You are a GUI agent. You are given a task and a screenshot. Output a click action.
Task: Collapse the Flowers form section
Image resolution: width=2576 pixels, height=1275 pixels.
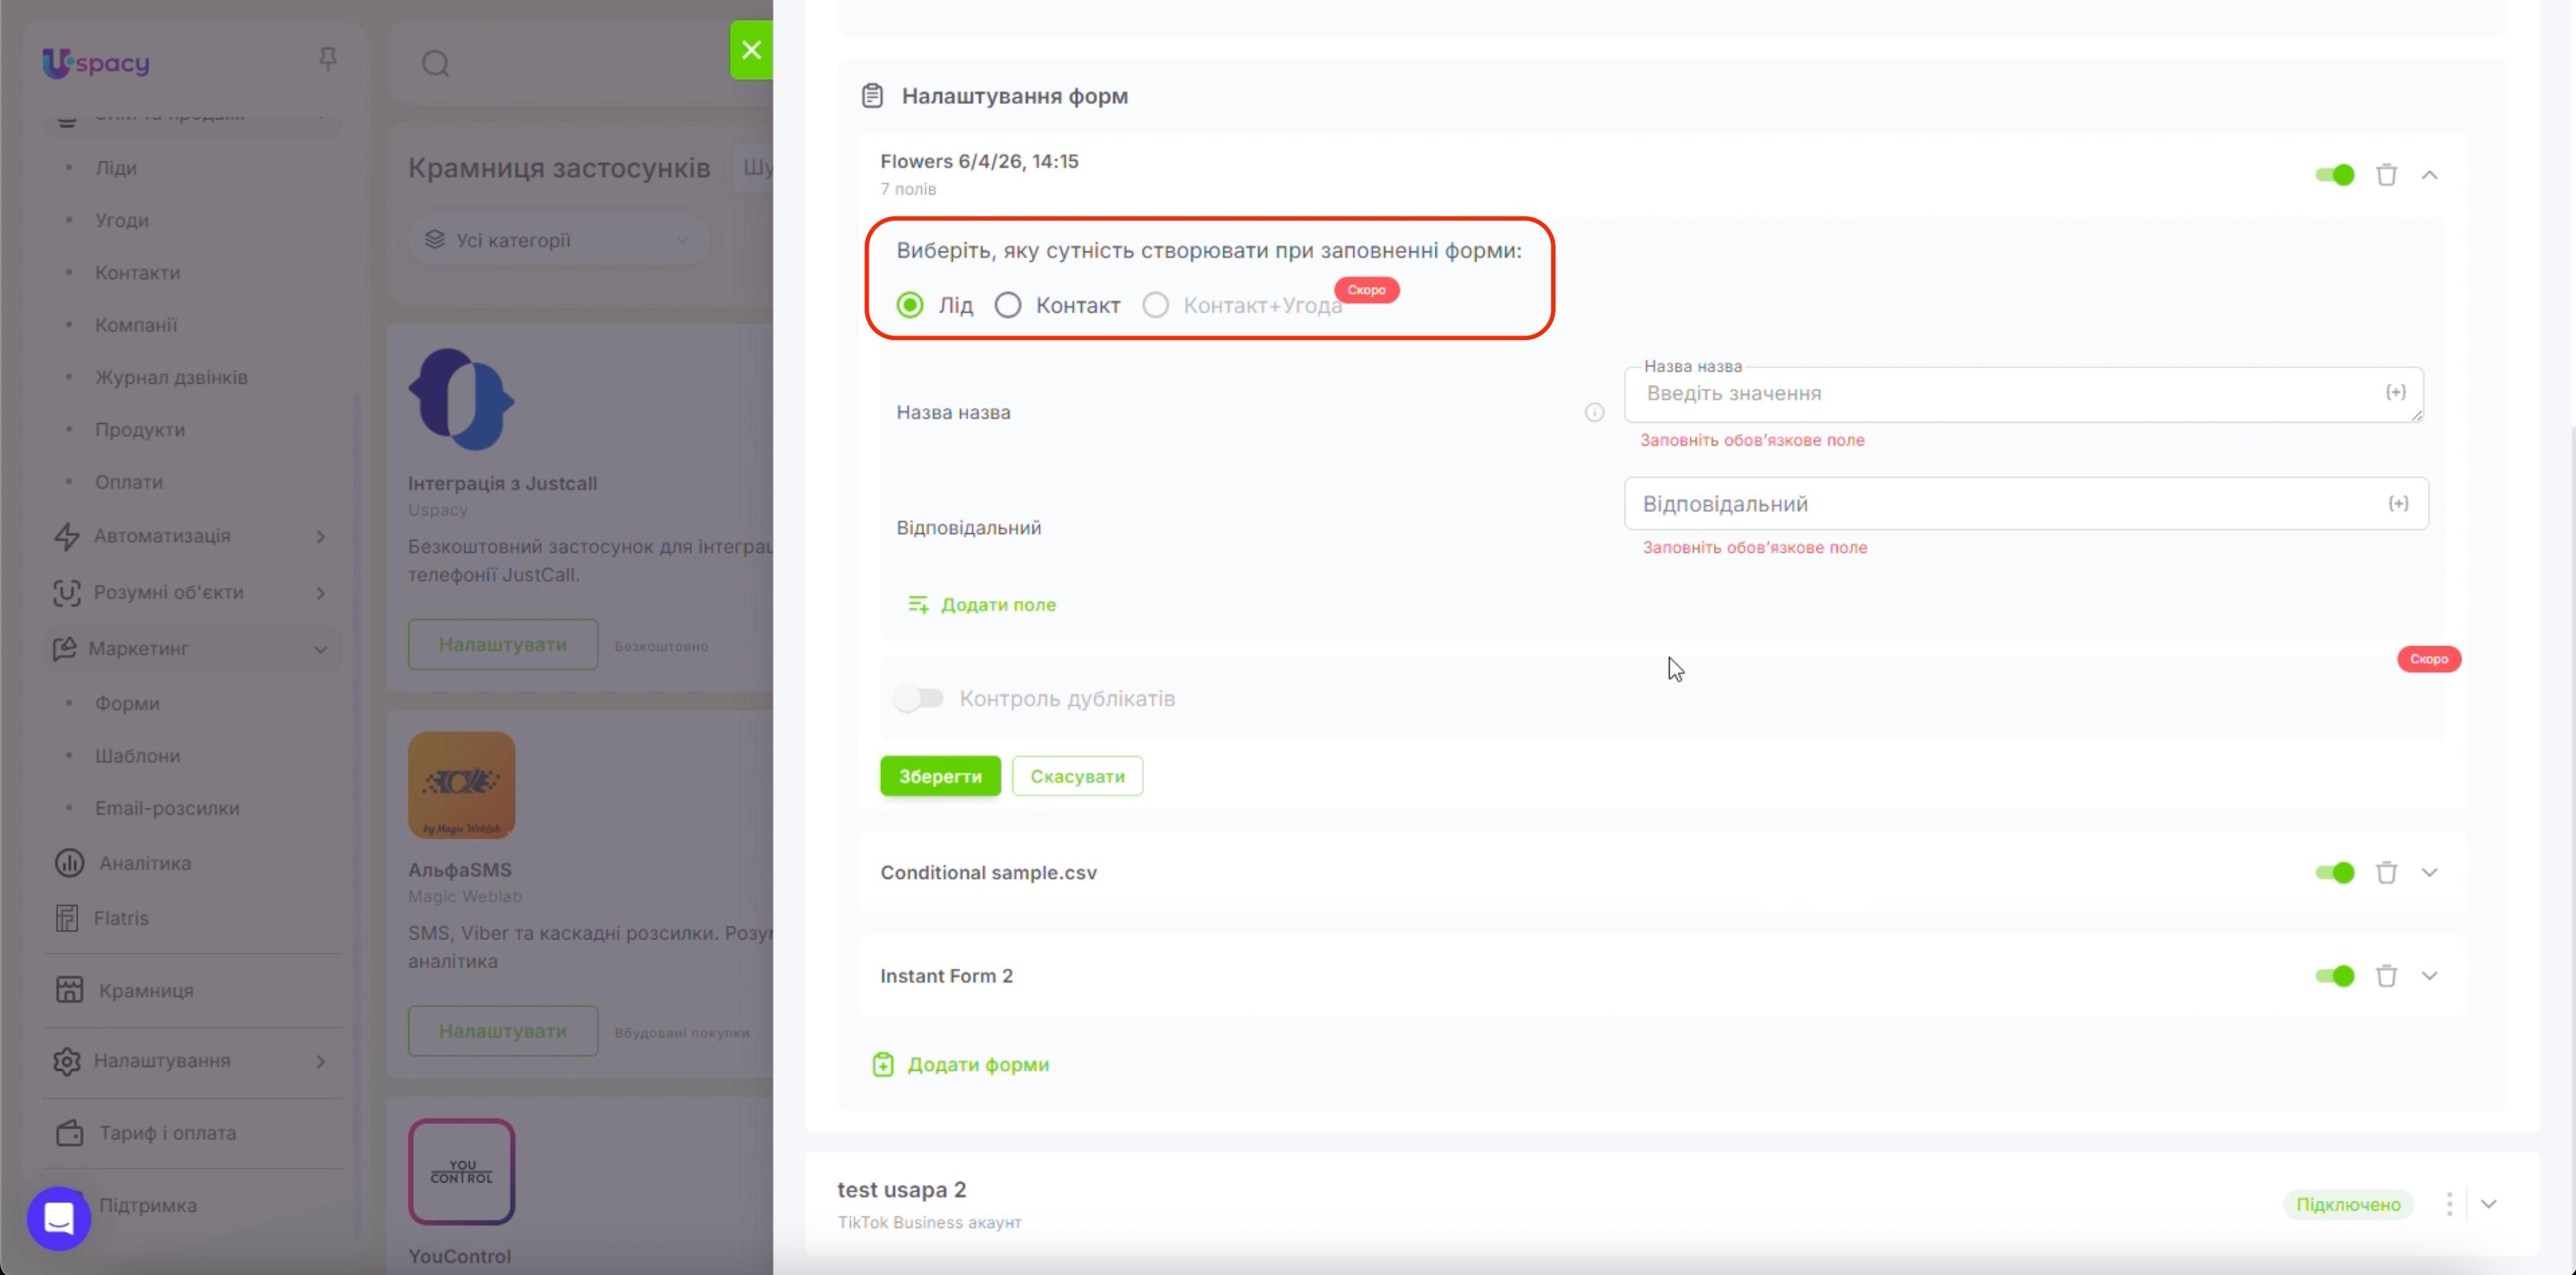coord(2429,175)
